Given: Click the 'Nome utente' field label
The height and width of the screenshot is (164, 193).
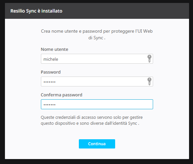Looking at the screenshot, I should tap(54, 49).
